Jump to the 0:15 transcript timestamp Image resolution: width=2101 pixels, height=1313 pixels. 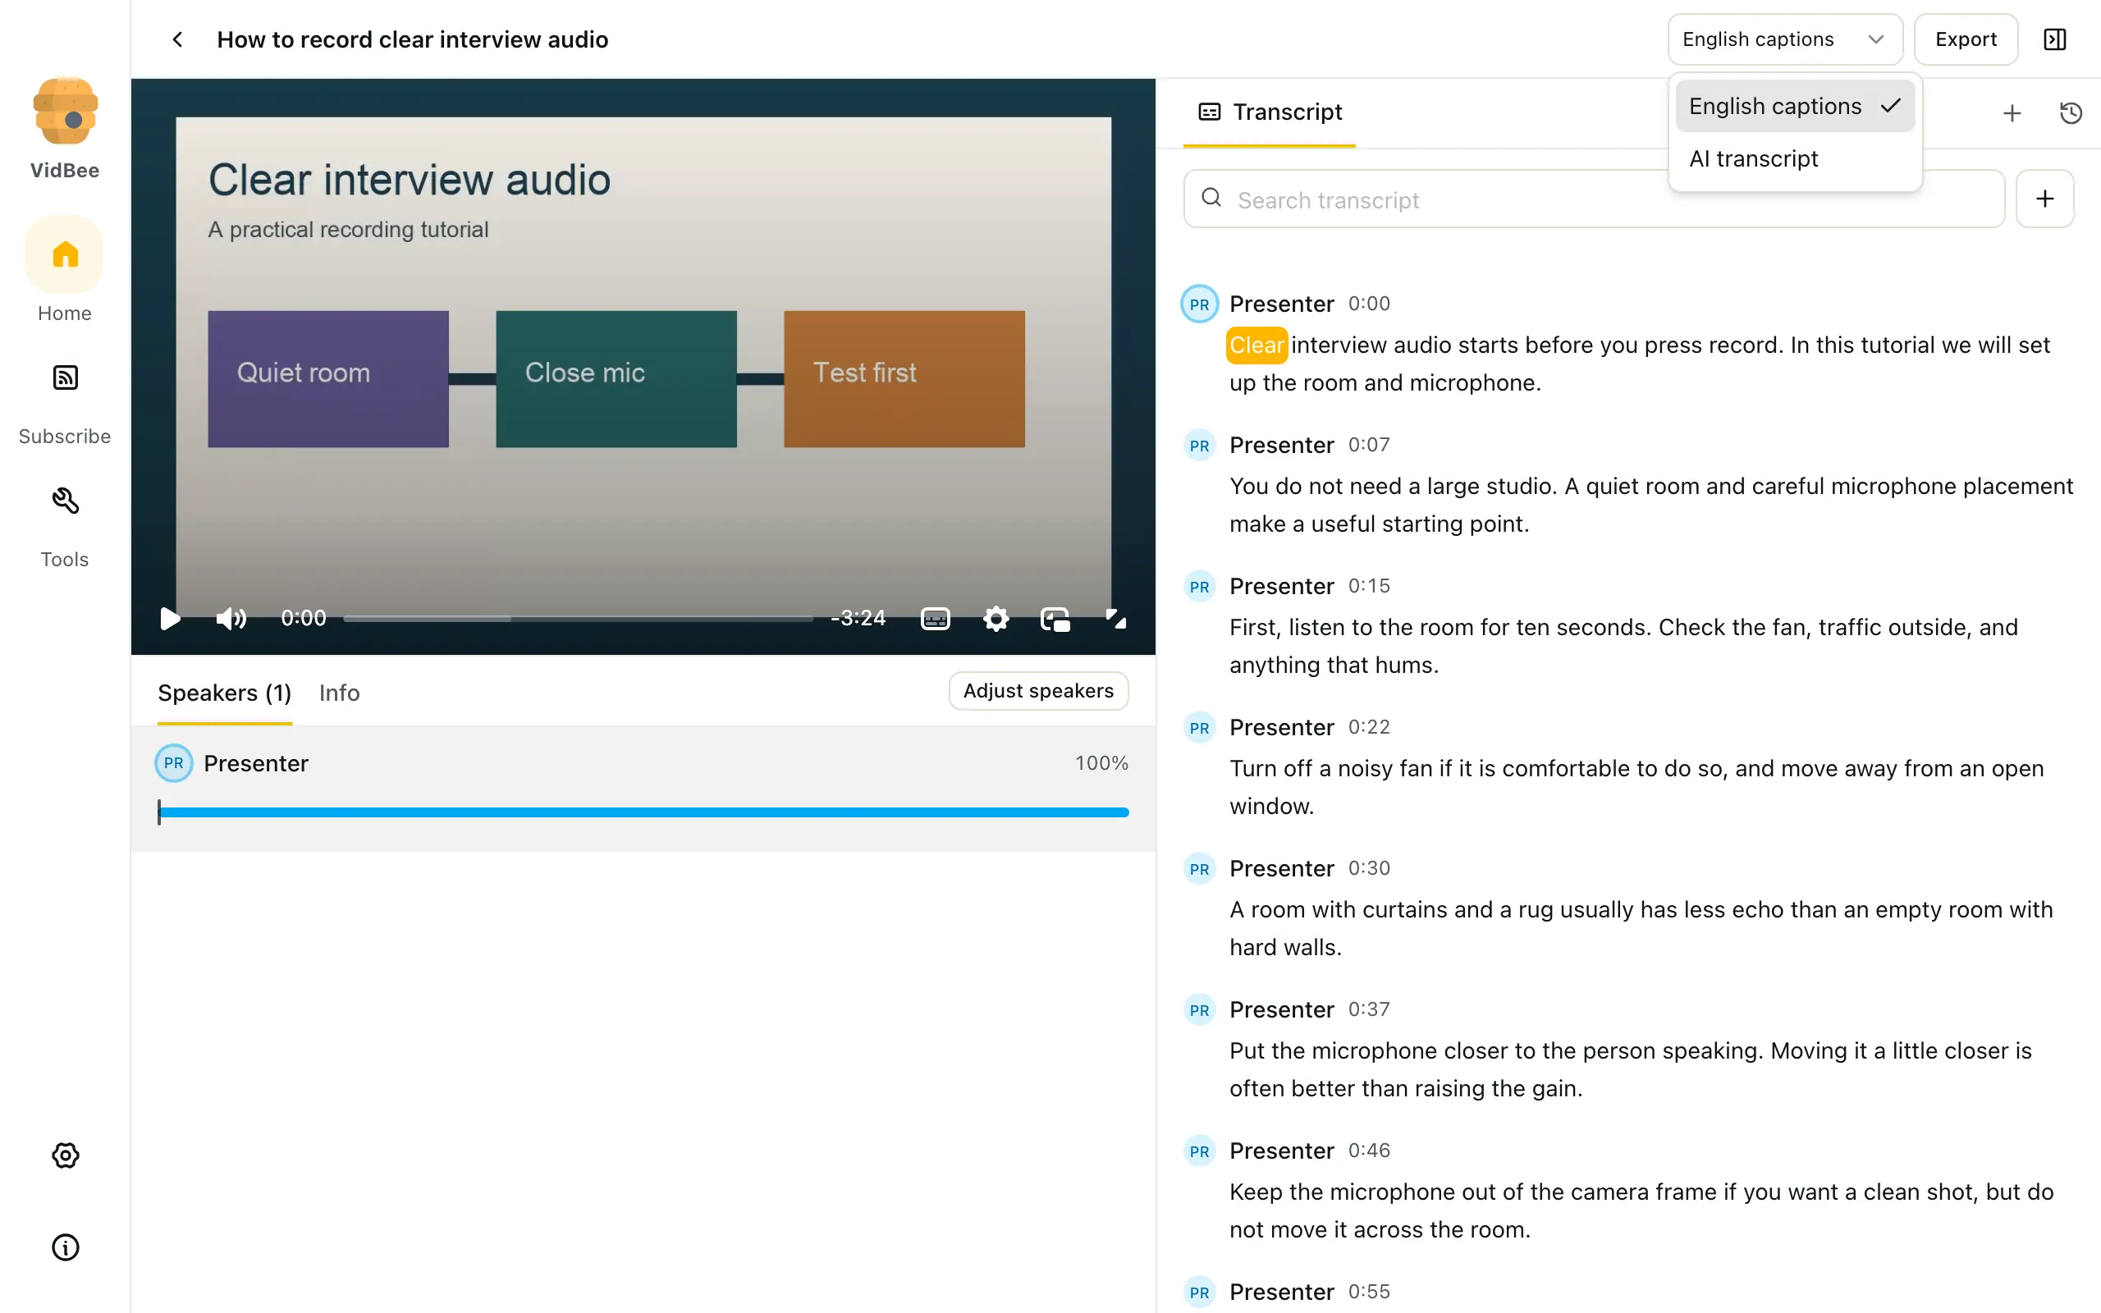tap(1369, 586)
